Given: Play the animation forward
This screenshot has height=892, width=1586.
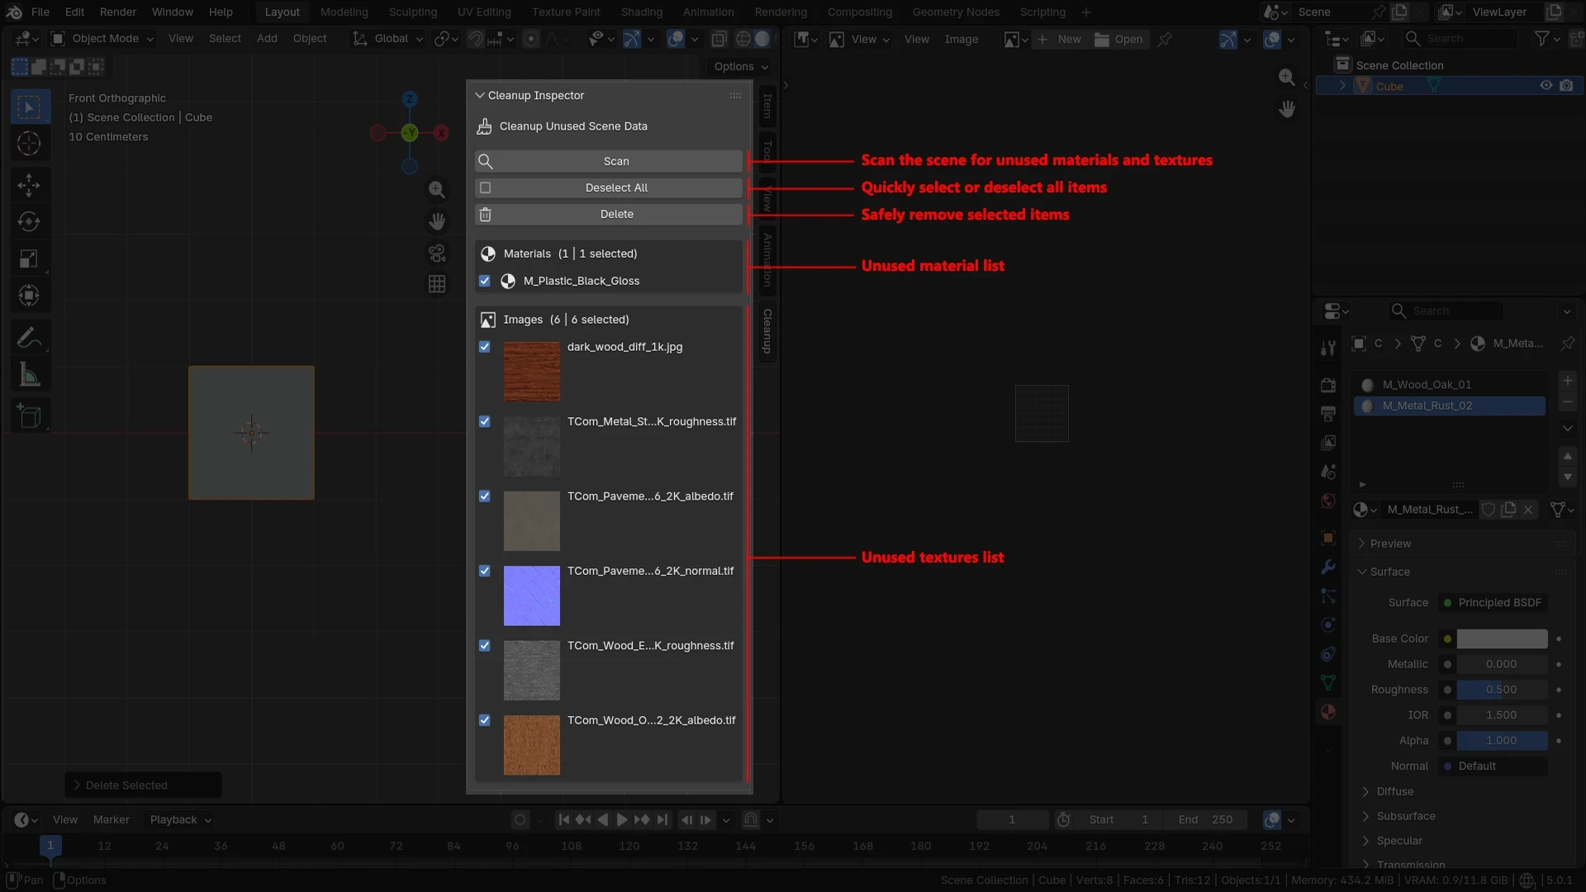Looking at the screenshot, I should click(622, 820).
